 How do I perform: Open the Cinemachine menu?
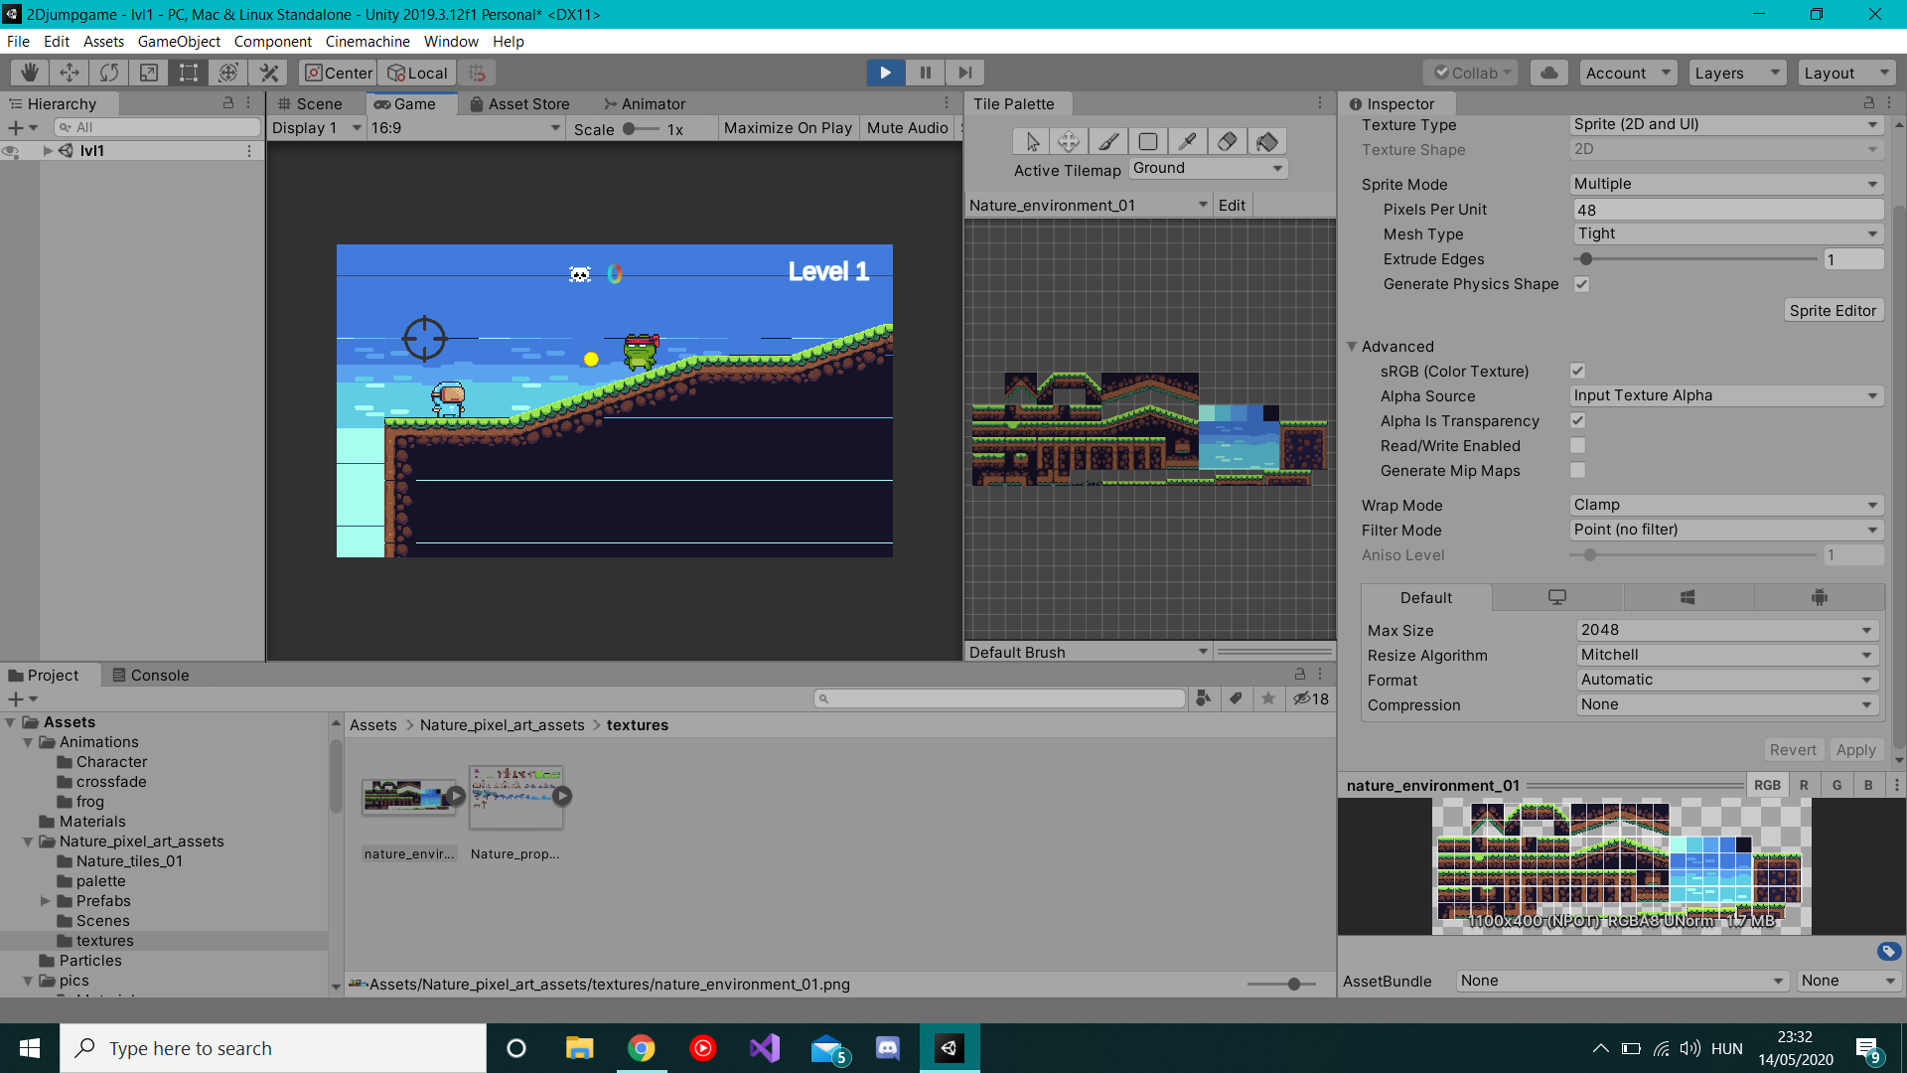pos(367,42)
